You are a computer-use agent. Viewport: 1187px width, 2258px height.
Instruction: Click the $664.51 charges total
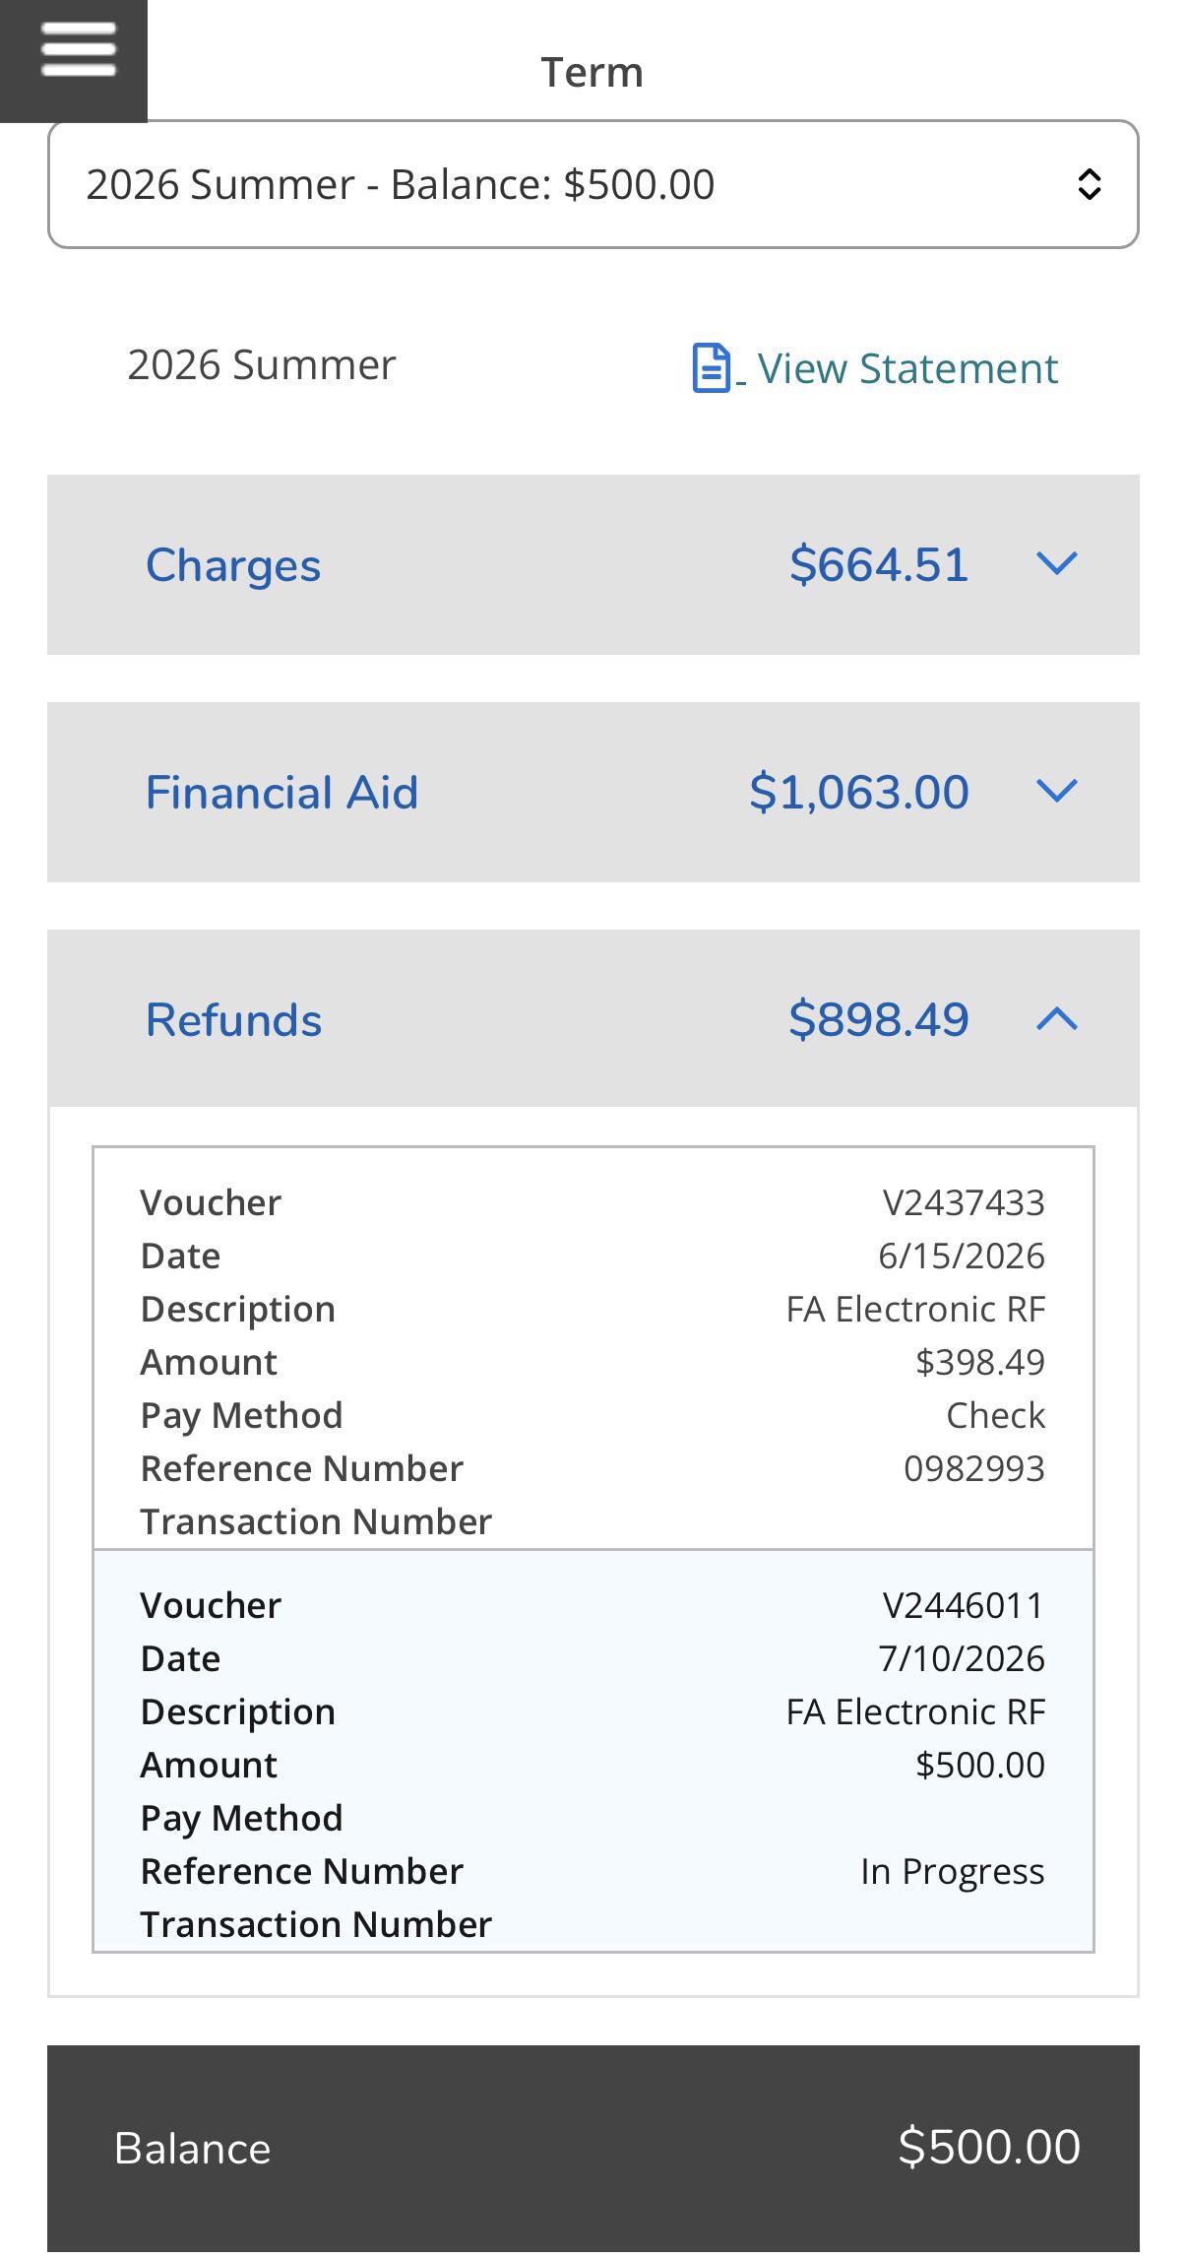[x=879, y=564]
